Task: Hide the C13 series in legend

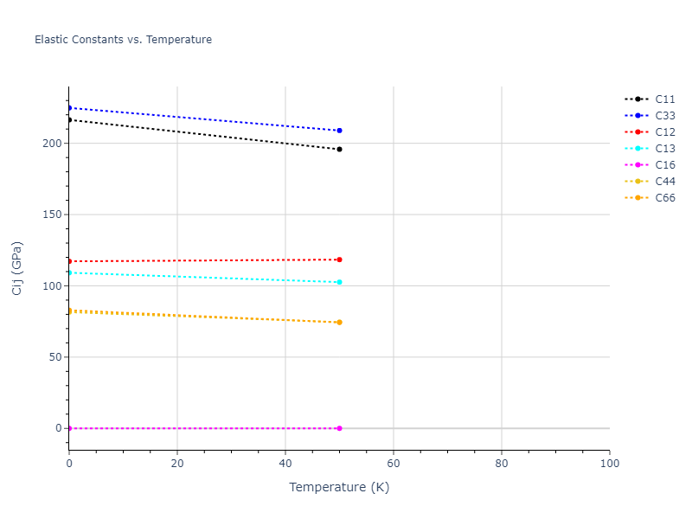Action: click(x=664, y=149)
